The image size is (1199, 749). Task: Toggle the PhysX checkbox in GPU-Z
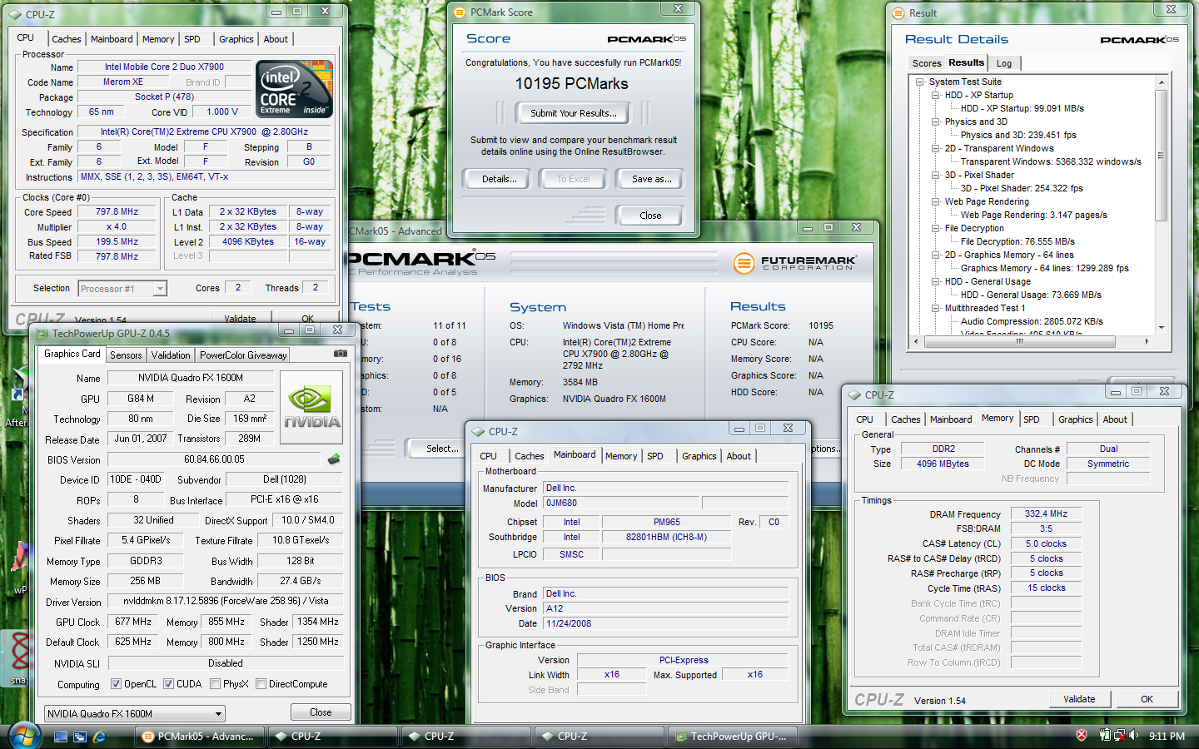(x=216, y=684)
